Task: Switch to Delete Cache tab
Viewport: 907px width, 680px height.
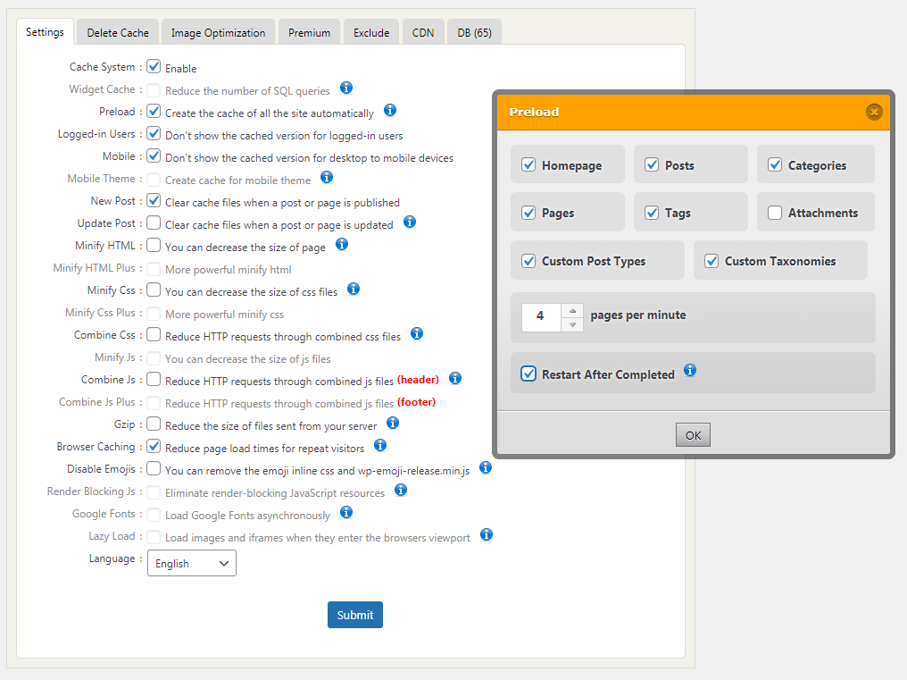Action: point(118,32)
